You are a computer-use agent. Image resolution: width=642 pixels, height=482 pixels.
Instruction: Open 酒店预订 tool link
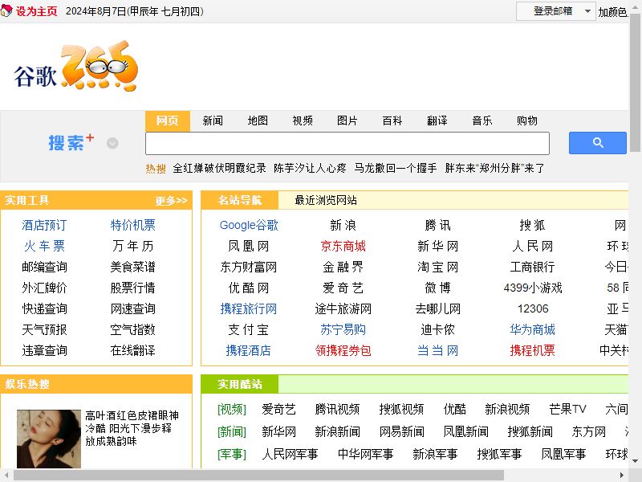tap(44, 225)
